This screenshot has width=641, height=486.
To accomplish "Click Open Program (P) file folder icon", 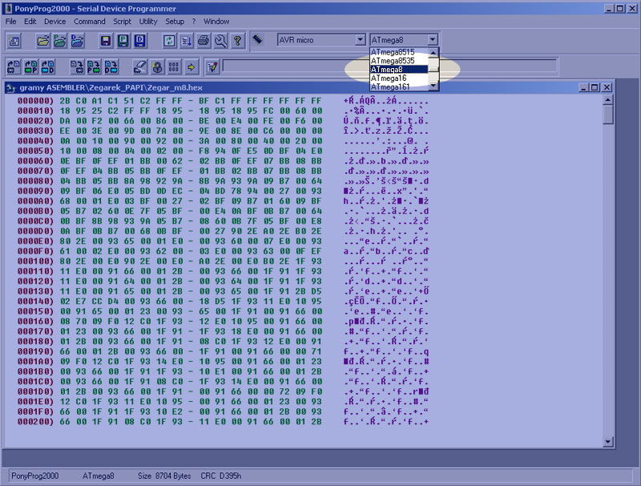I will [59, 41].
